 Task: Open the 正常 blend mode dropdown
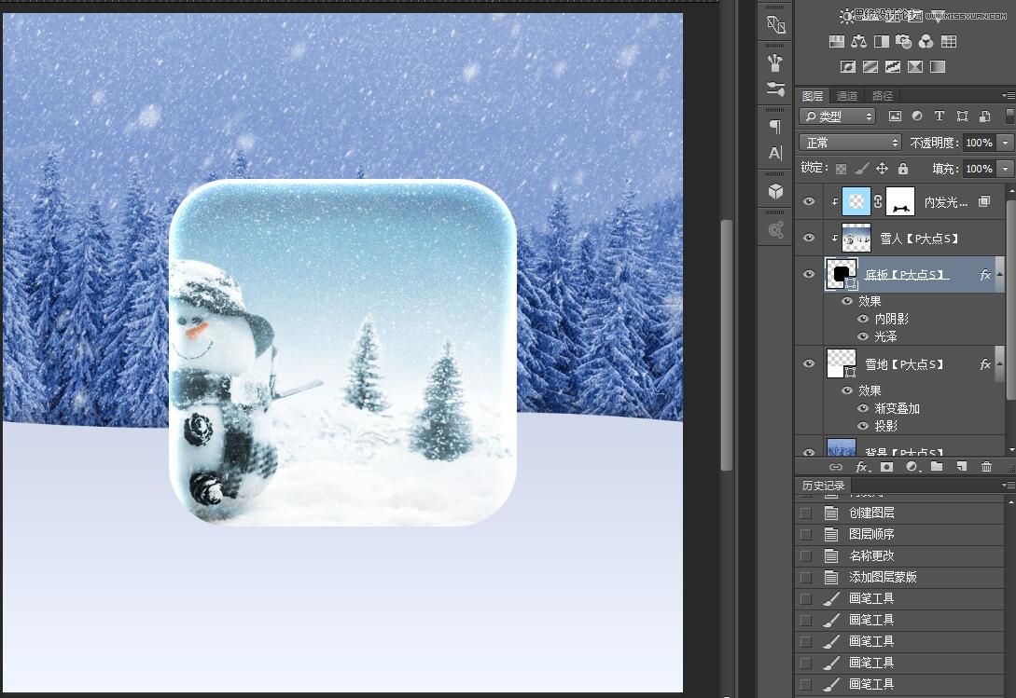click(x=850, y=143)
